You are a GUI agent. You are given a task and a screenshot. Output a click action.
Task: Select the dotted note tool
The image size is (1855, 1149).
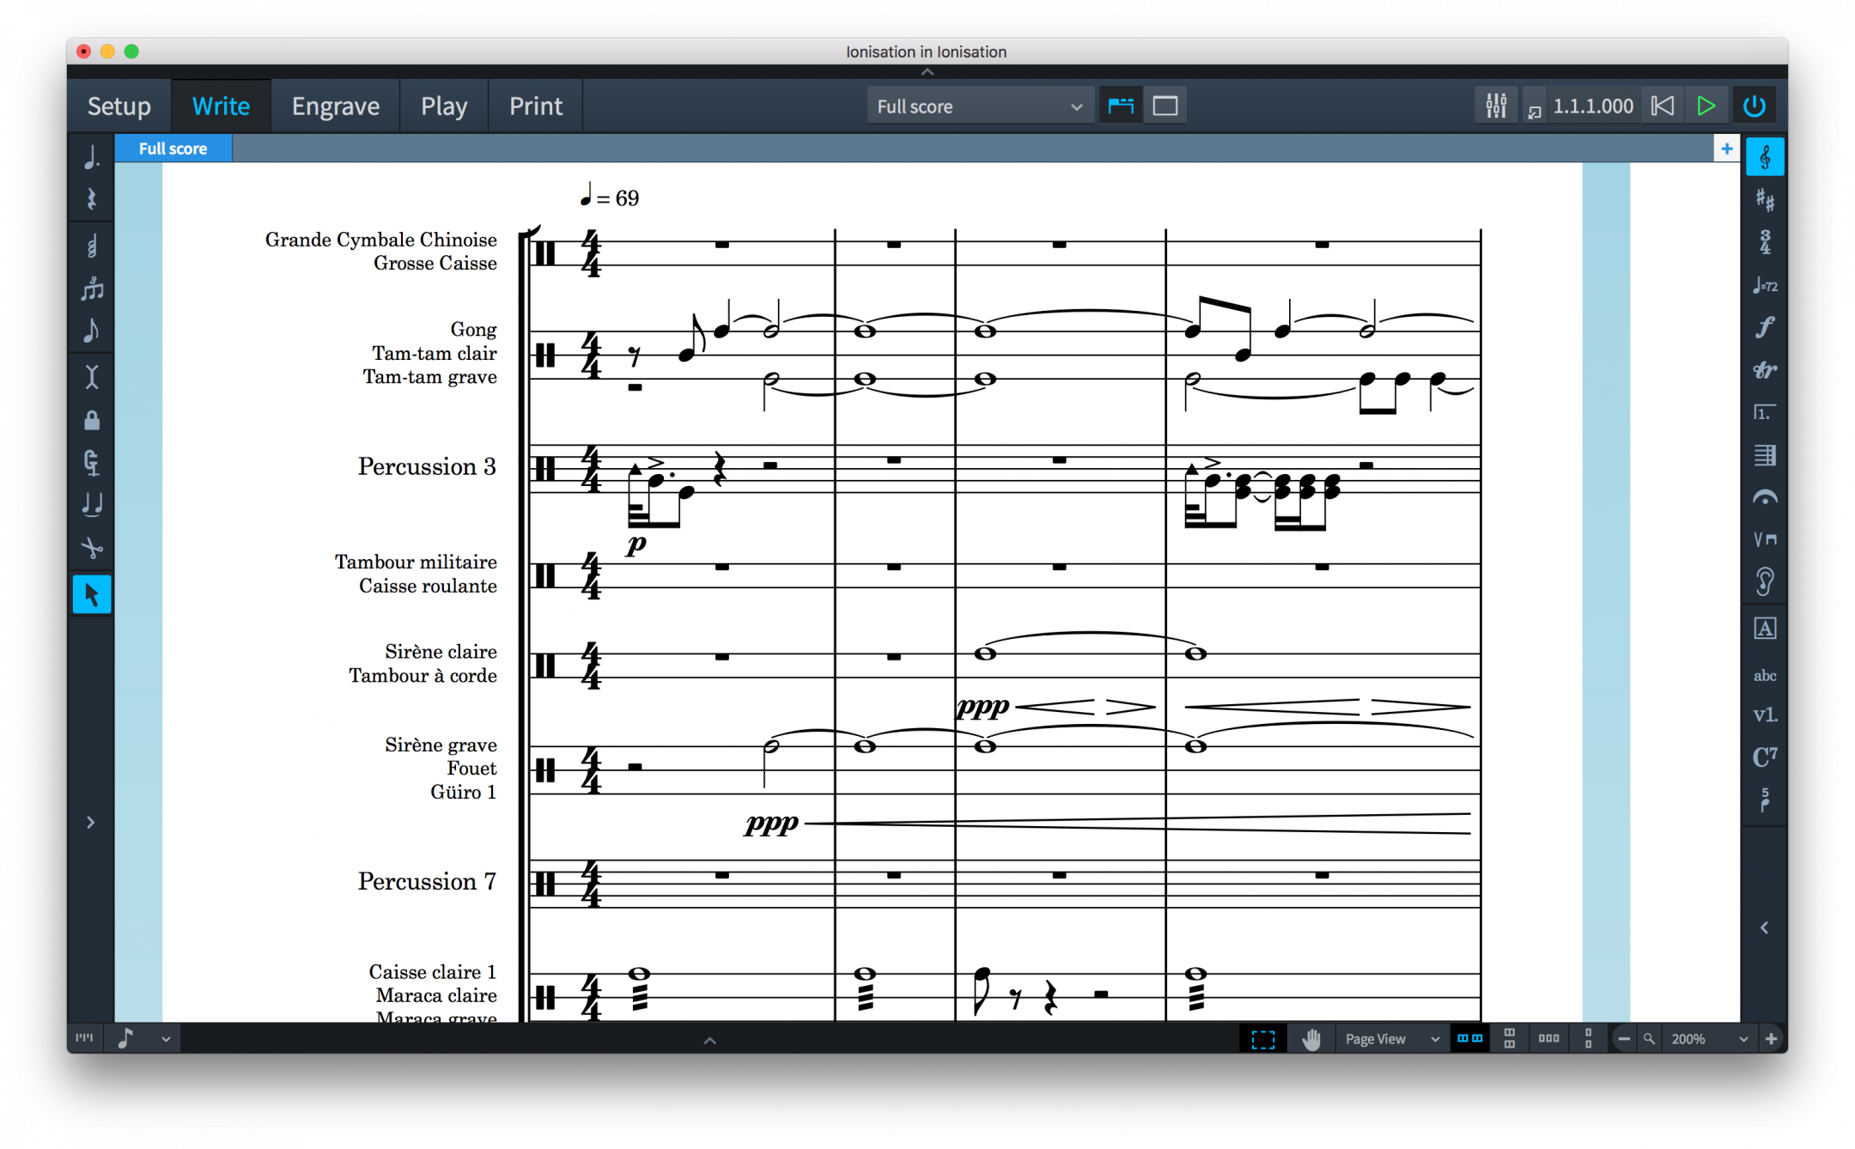point(91,157)
